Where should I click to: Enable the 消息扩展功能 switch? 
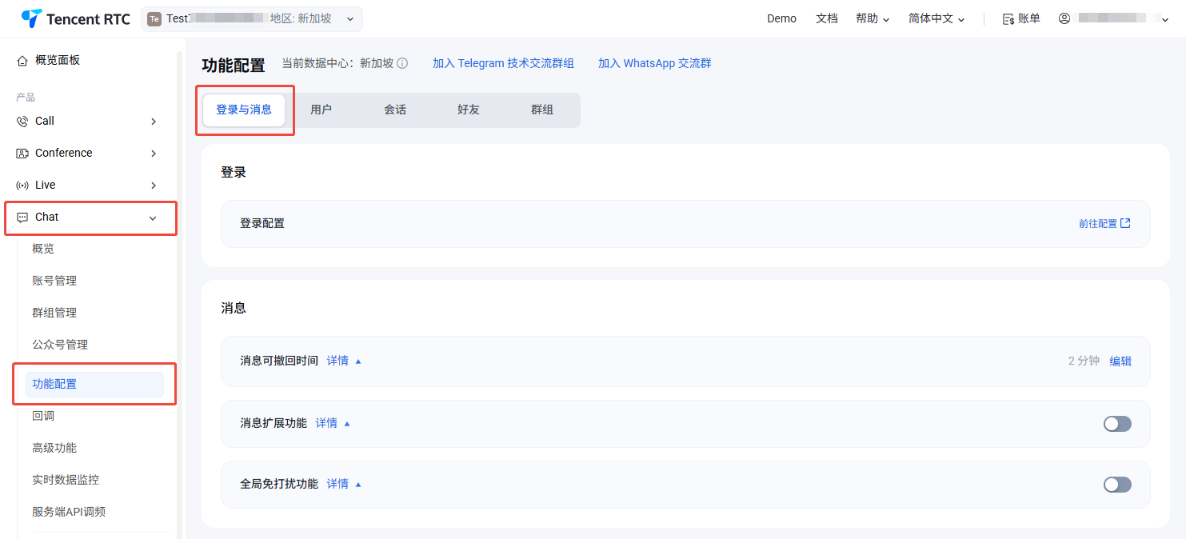(x=1117, y=424)
